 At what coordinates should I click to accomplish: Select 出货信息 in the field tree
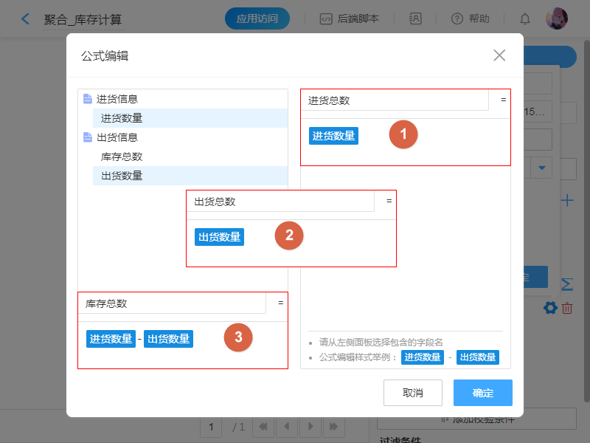(x=117, y=137)
